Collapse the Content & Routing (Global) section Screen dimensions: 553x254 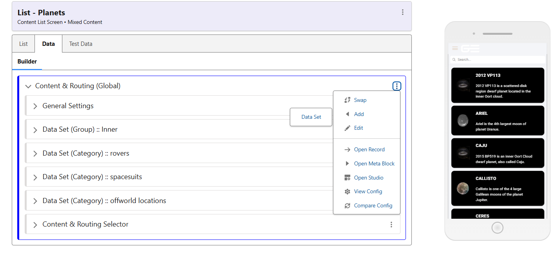[x=28, y=86]
